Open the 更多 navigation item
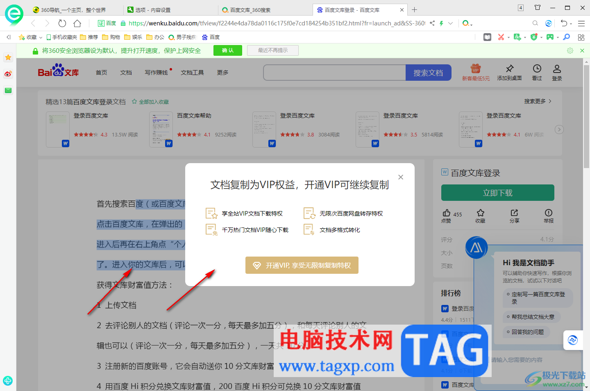Image resolution: width=590 pixels, height=391 pixels. pyautogui.click(x=222, y=73)
